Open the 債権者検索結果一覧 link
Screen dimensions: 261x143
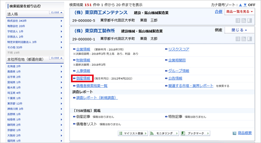pos(92,86)
